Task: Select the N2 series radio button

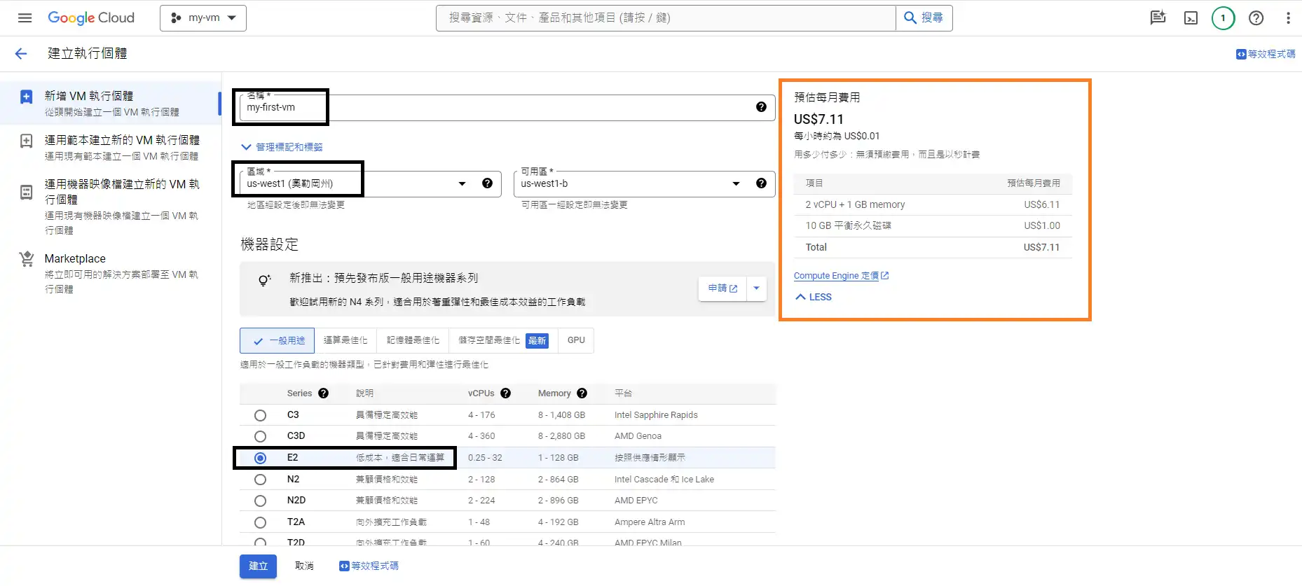Action: pyautogui.click(x=260, y=480)
